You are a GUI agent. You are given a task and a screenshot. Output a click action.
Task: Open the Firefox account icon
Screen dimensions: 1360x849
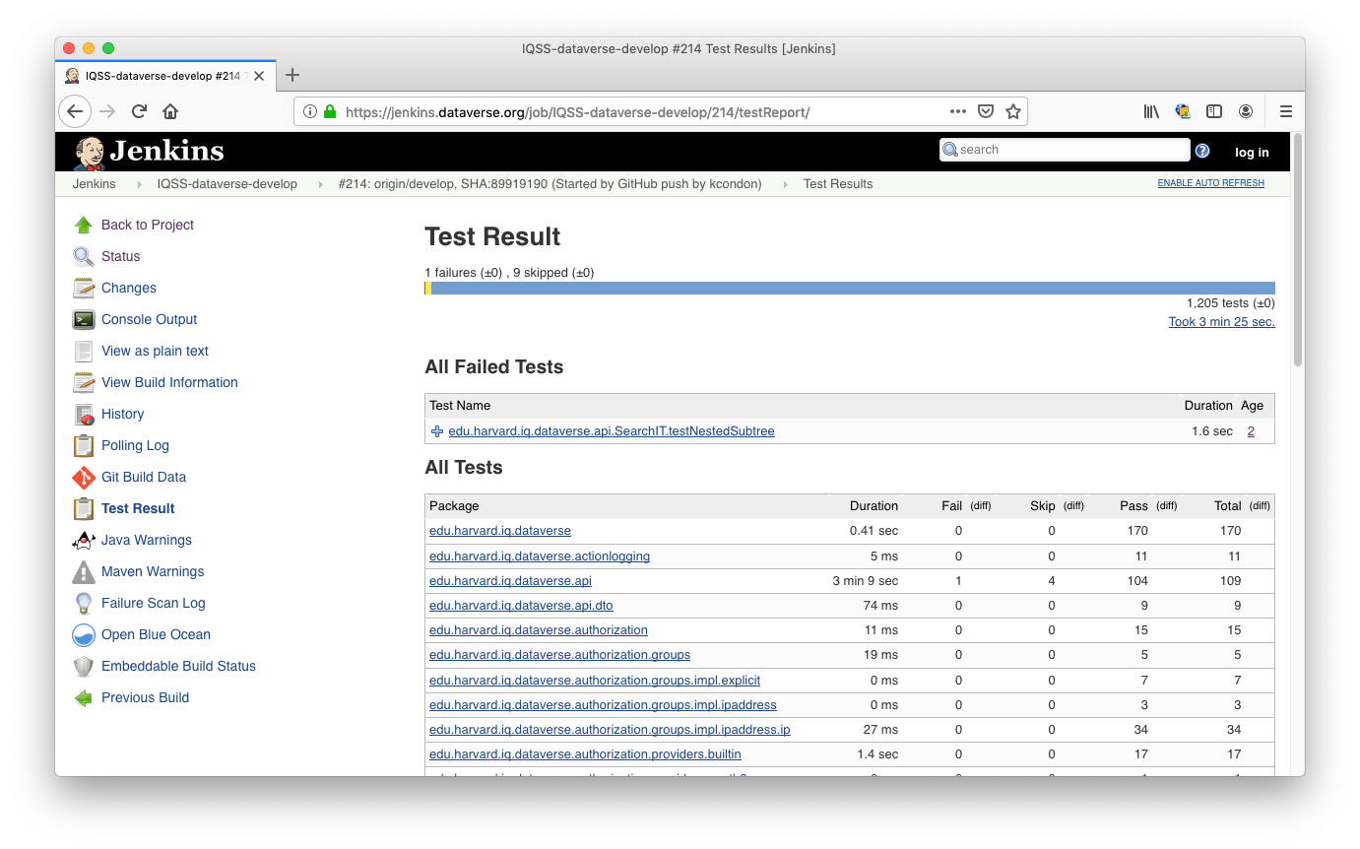coord(1246,111)
